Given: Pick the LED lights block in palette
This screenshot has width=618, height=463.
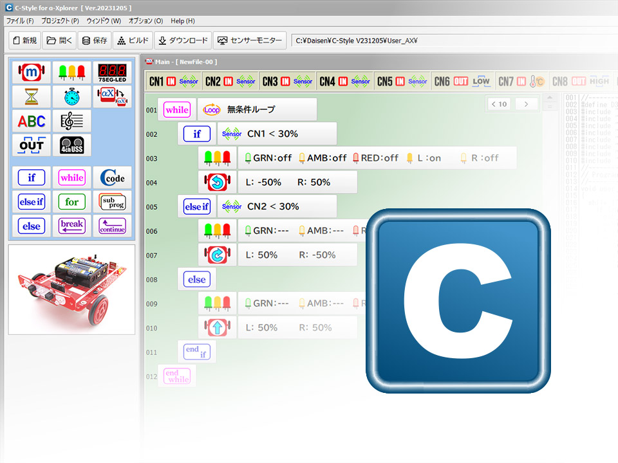Looking at the screenshot, I should tap(72, 72).
